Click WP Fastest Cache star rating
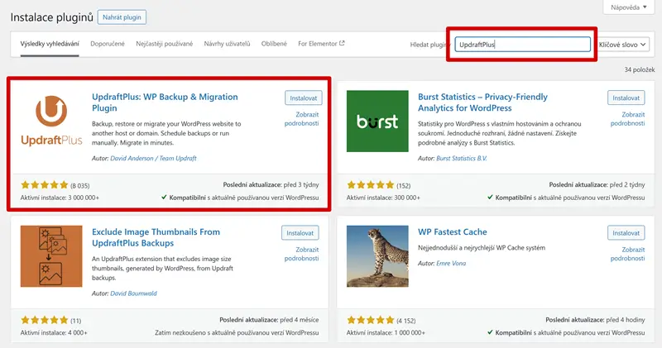662x348 pixels. coord(370,320)
